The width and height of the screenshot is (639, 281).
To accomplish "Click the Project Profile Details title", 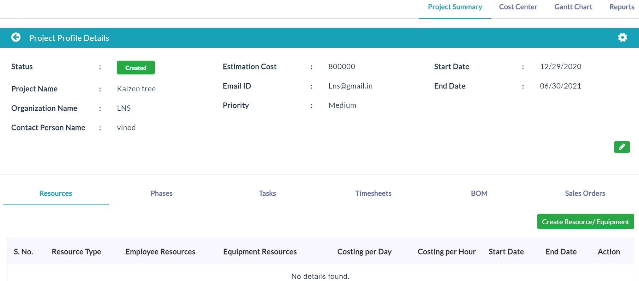I will tap(69, 38).
